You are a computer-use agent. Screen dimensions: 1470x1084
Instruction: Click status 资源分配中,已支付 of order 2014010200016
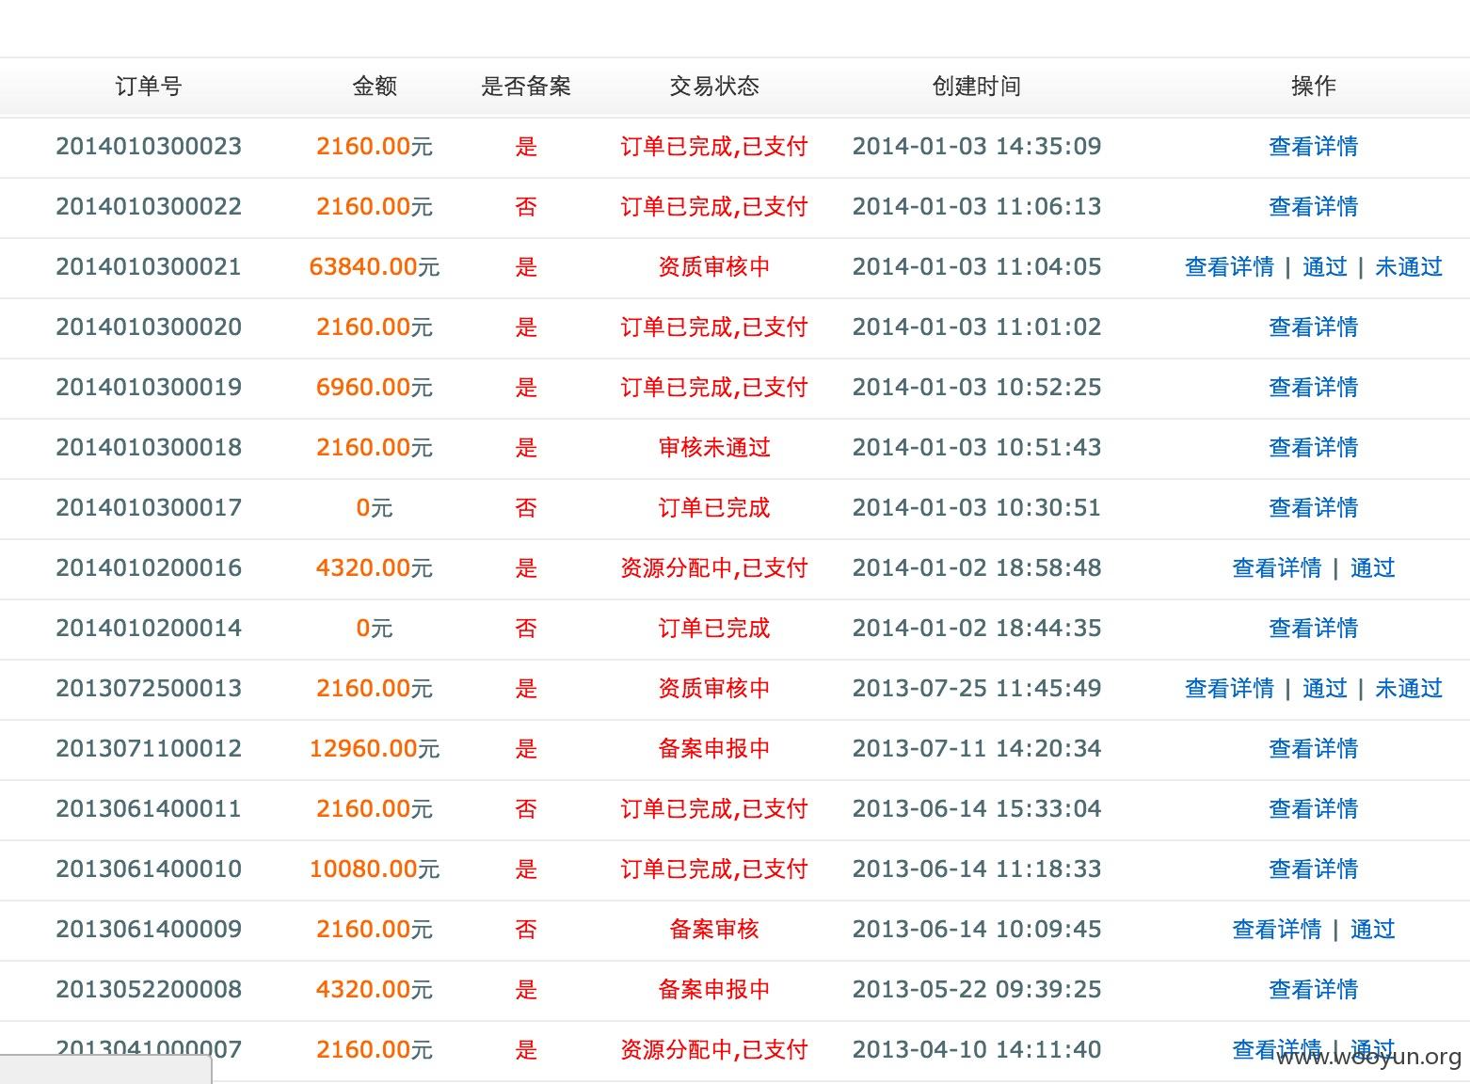tap(714, 568)
